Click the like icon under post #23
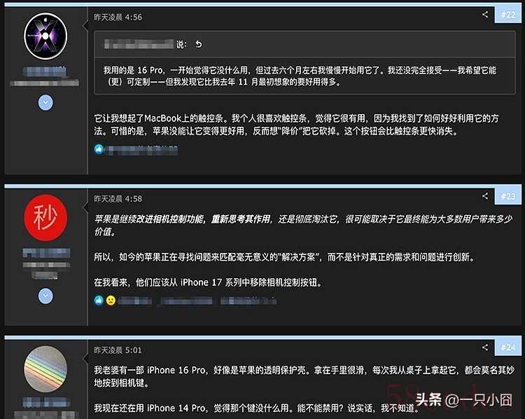This screenshot has width=525, height=419. [x=99, y=301]
